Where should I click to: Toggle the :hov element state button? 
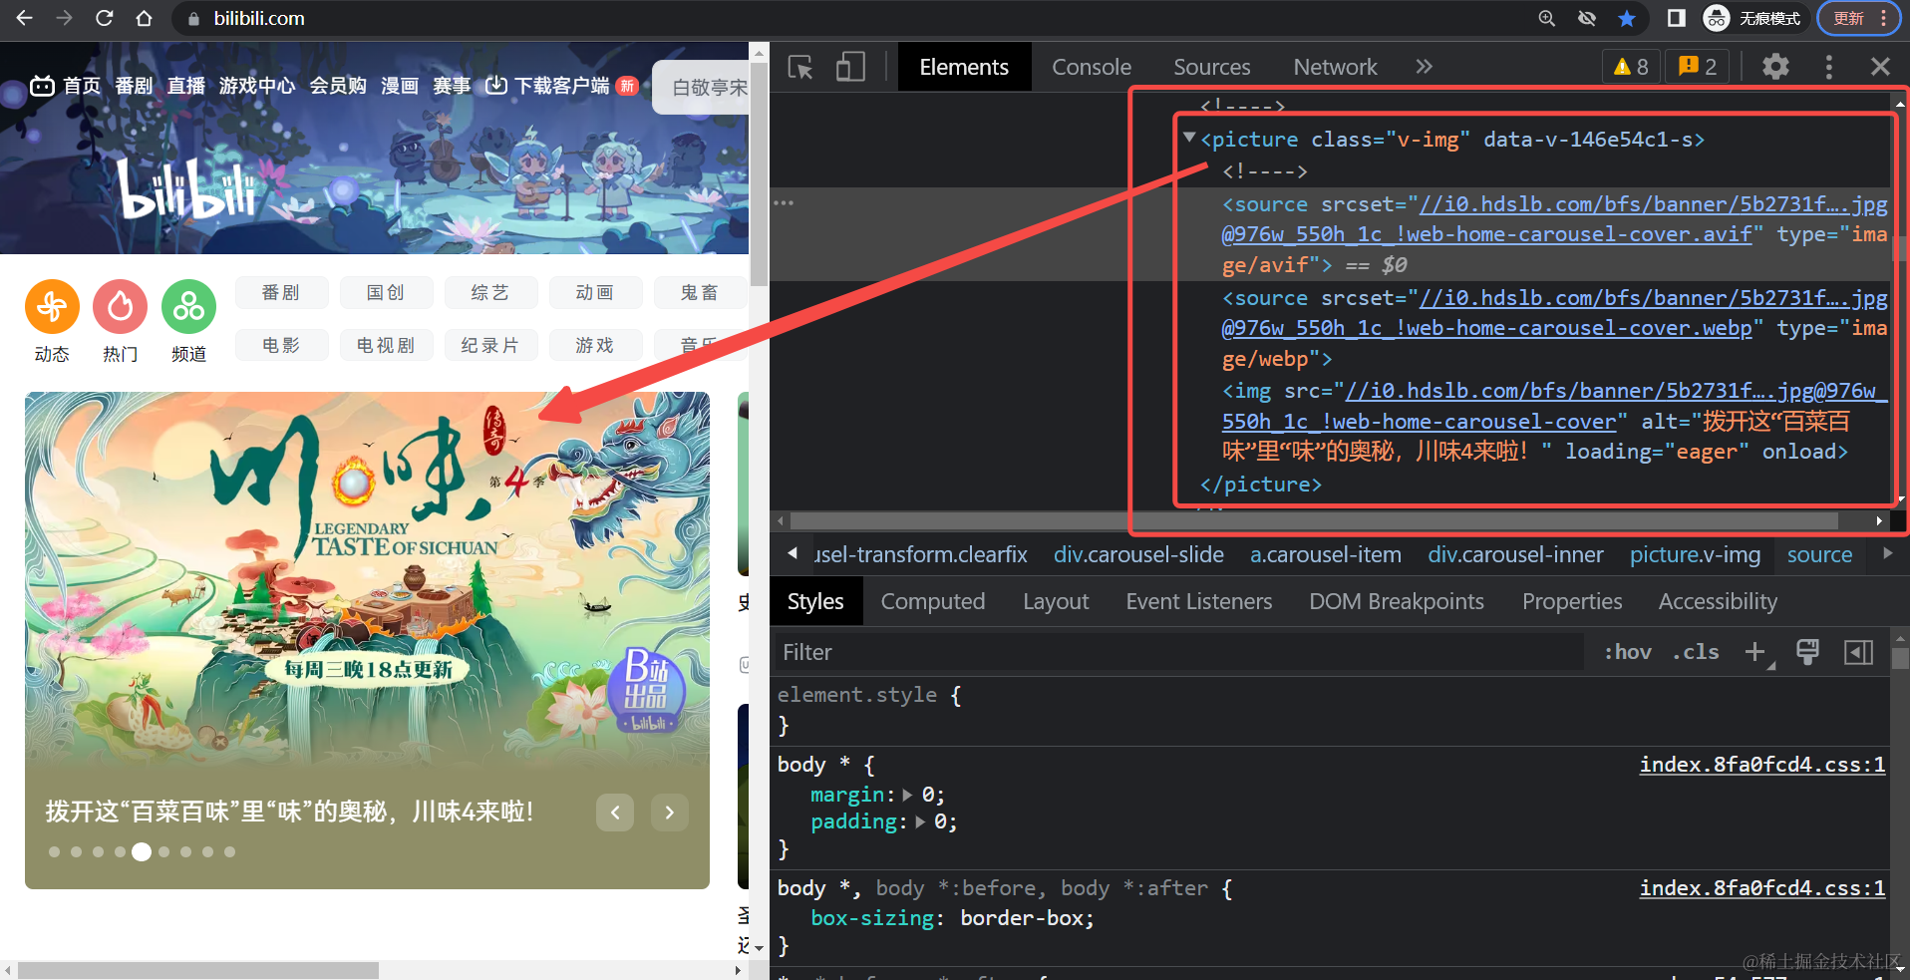[x=1627, y=652]
